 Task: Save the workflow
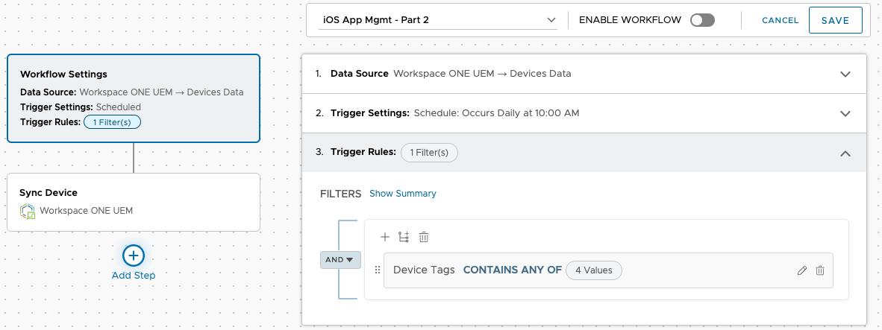pos(835,20)
